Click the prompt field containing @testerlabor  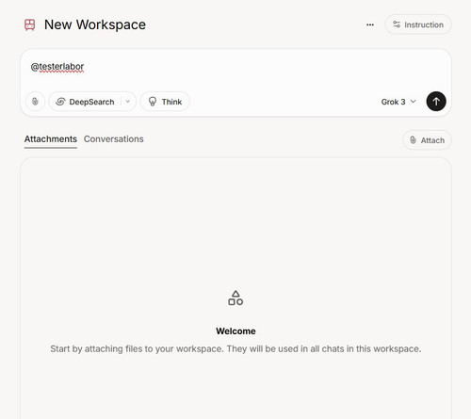pos(235,67)
